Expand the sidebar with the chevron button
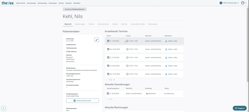 click(x=4, y=108)
